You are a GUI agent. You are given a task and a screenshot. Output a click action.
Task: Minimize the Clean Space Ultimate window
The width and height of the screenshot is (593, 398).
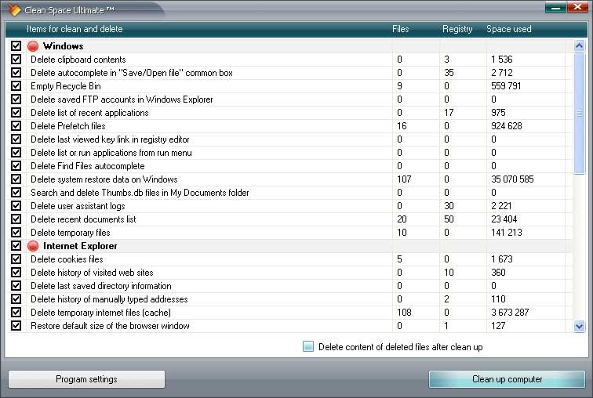coord(555,7)
